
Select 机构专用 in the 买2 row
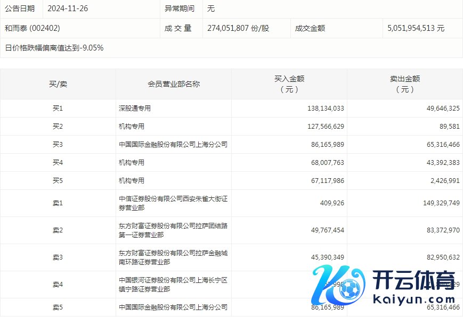click(x=132, y=127)
